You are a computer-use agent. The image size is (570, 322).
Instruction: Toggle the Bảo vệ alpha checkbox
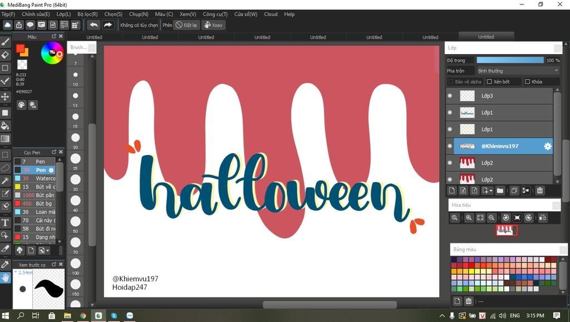click(x=451, y=81)
